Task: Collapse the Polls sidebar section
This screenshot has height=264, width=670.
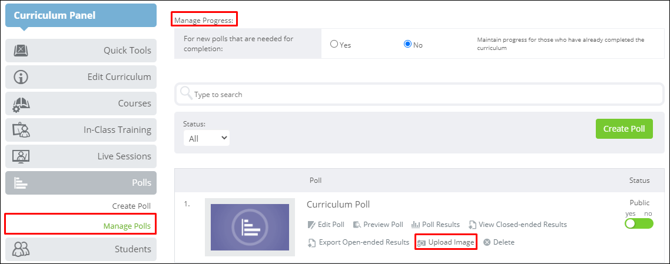Action: click(81, 183)
